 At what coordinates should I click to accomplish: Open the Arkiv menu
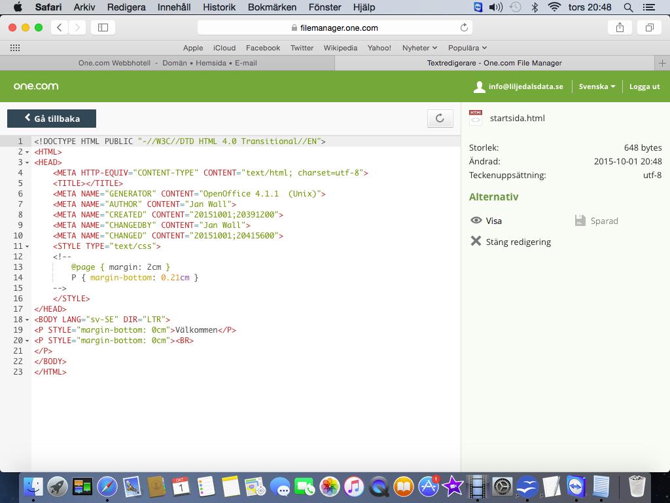tap(84, 7)
